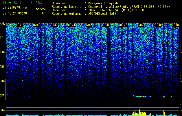
Task: Click the 0343 time marker
Action: pos(54,25)
